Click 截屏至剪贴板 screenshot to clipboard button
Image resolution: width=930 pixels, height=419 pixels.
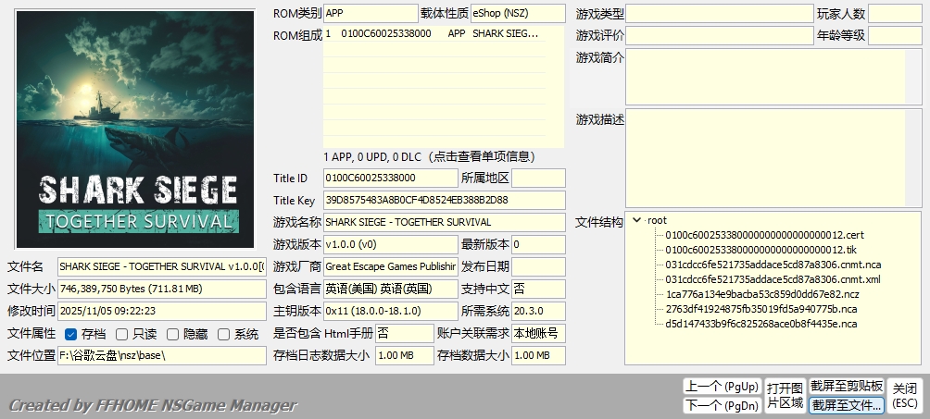tap(846, 387)
